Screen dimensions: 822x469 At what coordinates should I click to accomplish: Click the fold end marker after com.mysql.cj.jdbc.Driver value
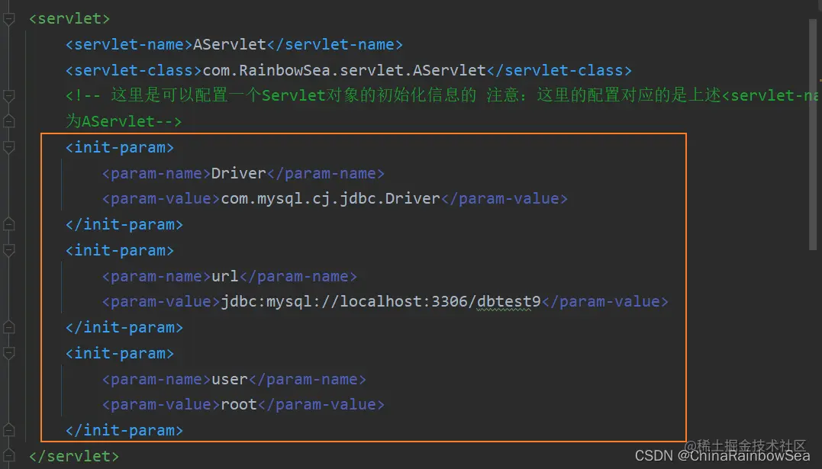[x=9, y=224]
